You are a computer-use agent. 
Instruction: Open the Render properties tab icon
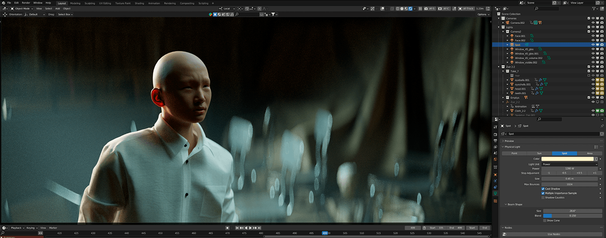496,134
